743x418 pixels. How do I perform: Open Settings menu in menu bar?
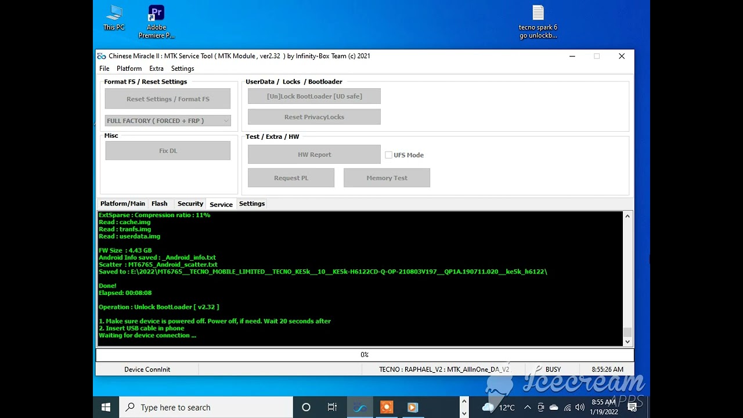(x=182, y=69)
